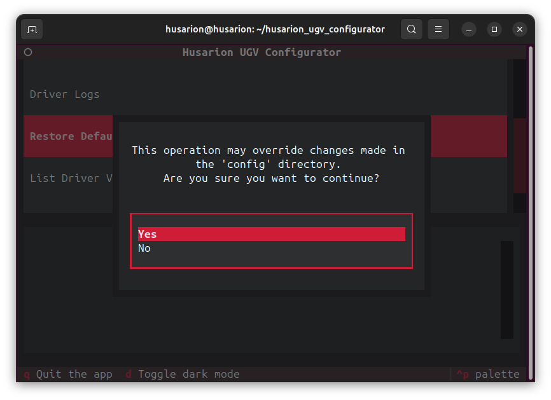The image size is (551, 400).
Task: Click the 'Are you sure you want to continue?' text
Action: pyautogui.click(x=271, y=178)
